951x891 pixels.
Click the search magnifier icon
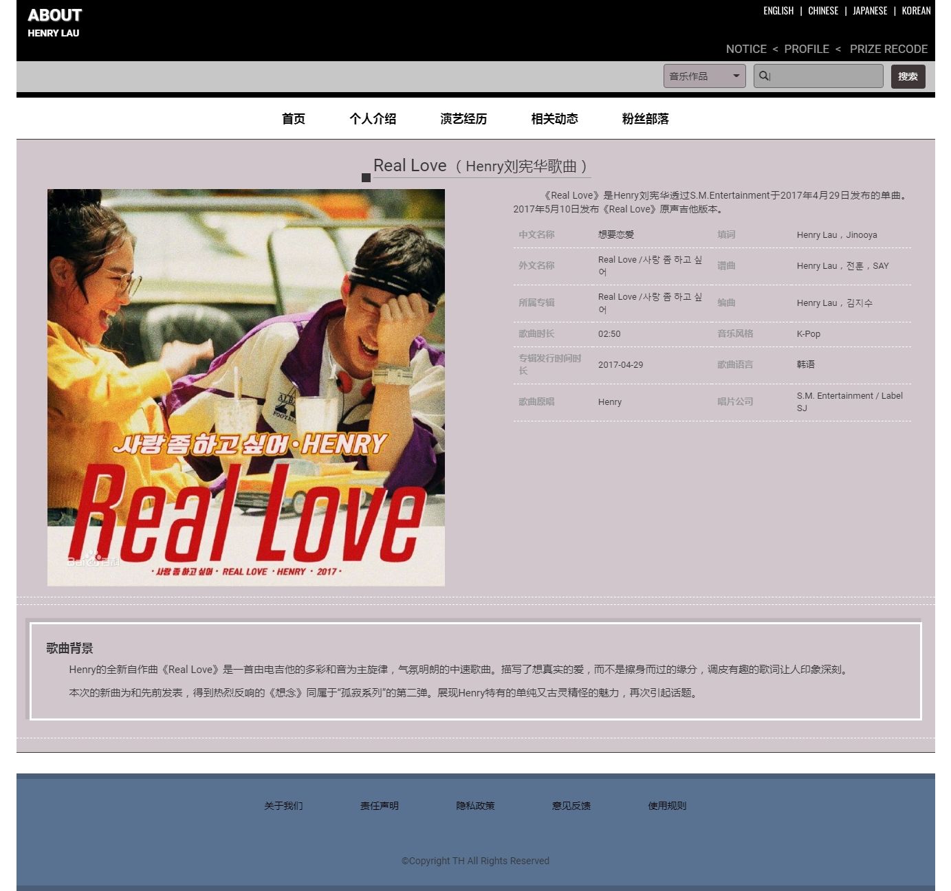tap(763, 76)
